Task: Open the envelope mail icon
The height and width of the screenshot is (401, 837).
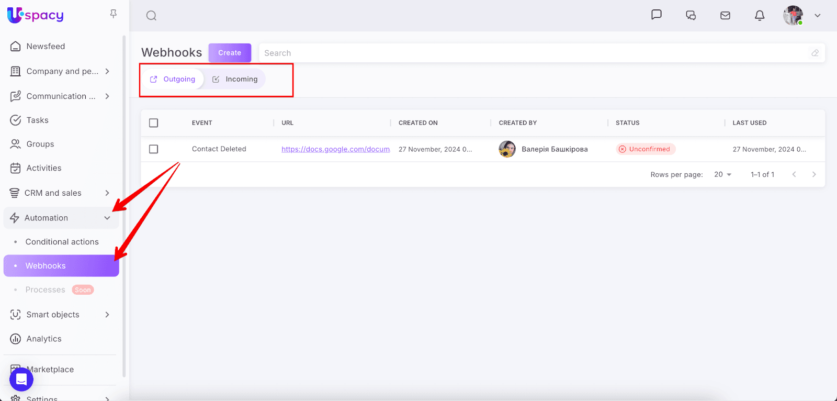Action: pyautogui.click(x=725, y=16)
